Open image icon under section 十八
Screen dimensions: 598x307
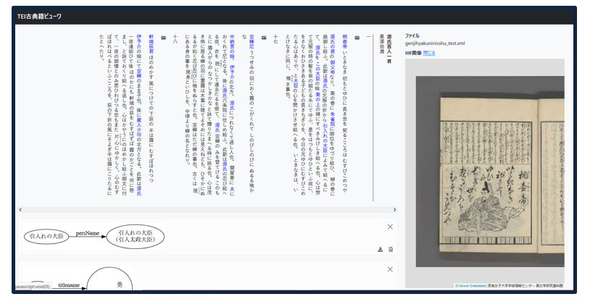[x=164, y=38]
